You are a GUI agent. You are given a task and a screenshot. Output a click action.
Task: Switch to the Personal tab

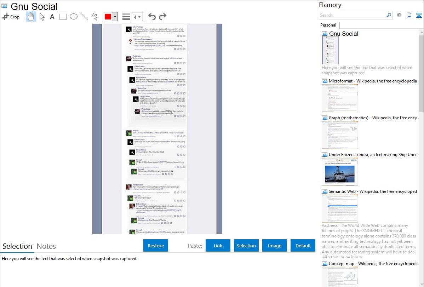pos(328,25)
